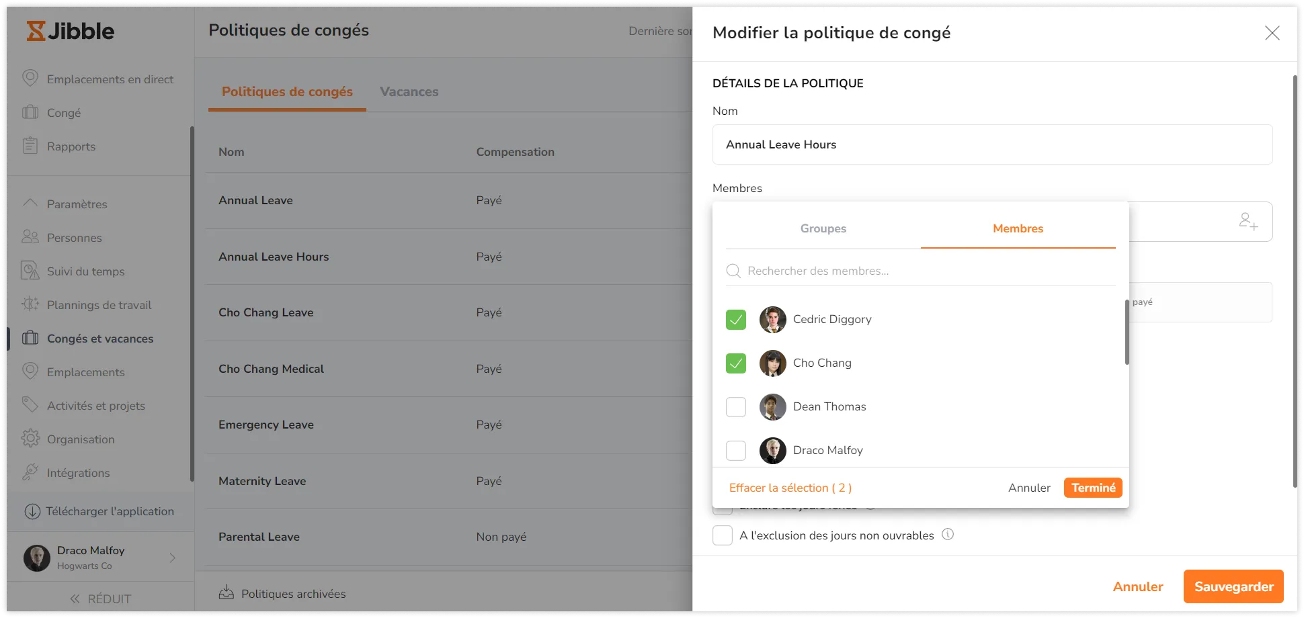Check Dean Thomas as a member

[735, 407]
